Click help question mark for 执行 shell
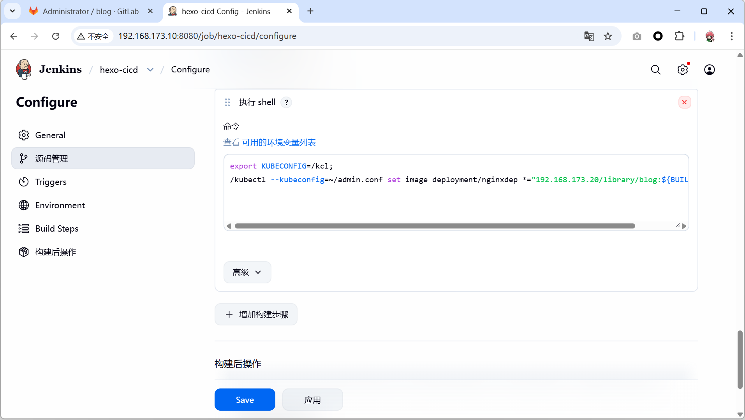This screenshot has height=420, width=745. pos(286,102)
